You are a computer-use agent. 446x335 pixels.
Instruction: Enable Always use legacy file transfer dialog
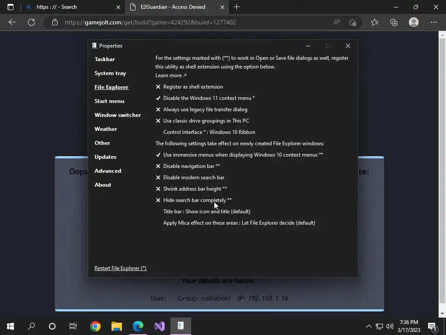[201, 109]
